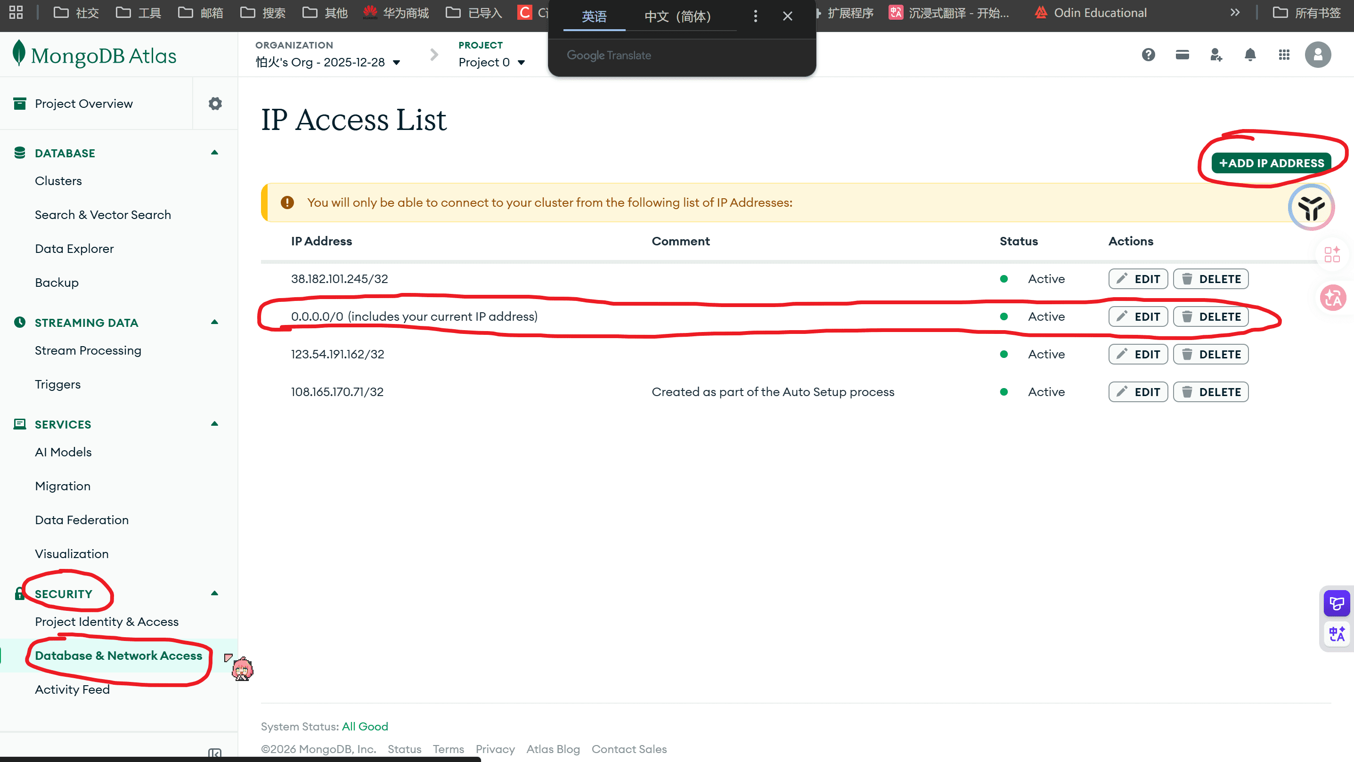Edit the 38.182.101.245/32 entry
Image resolution: width=1354 pixels, height=762 pixels.
click(x=1138, y=278)
